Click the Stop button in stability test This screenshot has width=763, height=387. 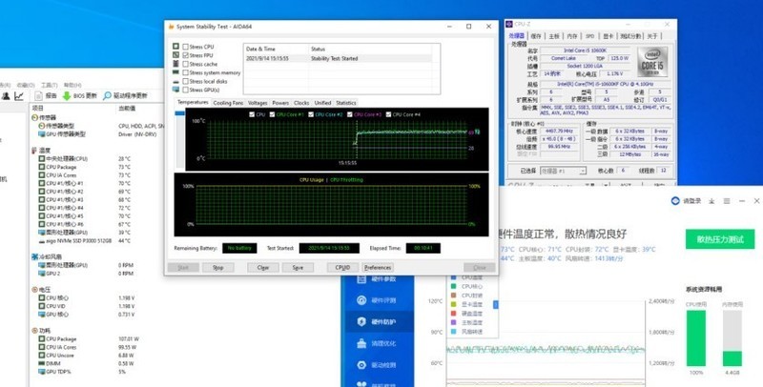pos(217,268)
